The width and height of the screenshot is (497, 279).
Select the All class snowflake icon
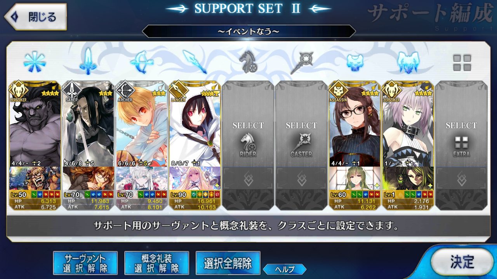click(35, 62)
